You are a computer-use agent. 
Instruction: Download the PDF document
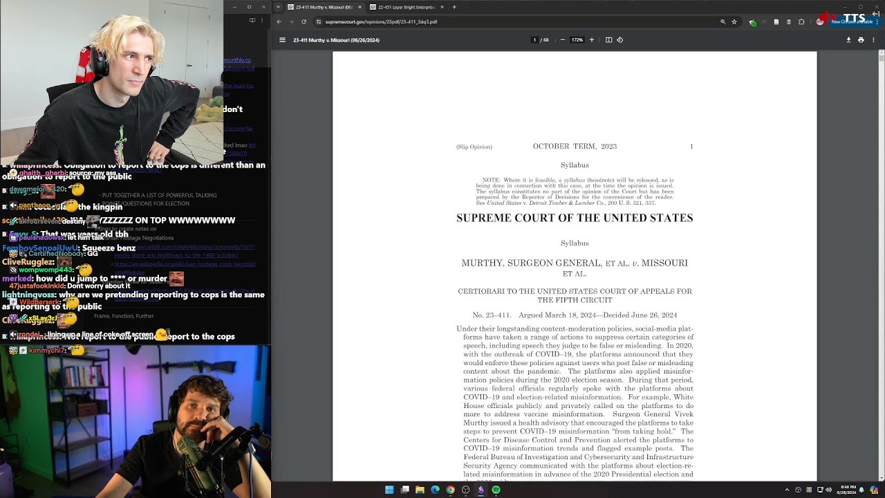pyautogui.click(x=848, y=39)
